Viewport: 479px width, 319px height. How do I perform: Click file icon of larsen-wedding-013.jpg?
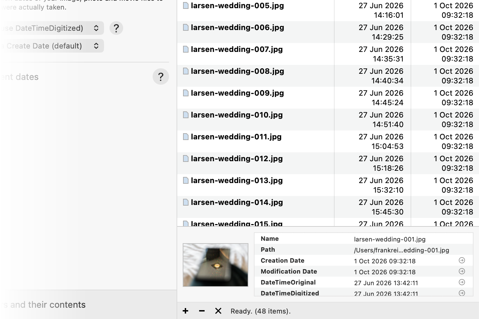tap(186, 180)
